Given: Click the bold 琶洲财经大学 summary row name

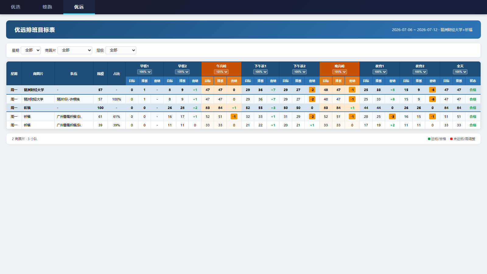Looking at the screenshot, I should [34, 90].
